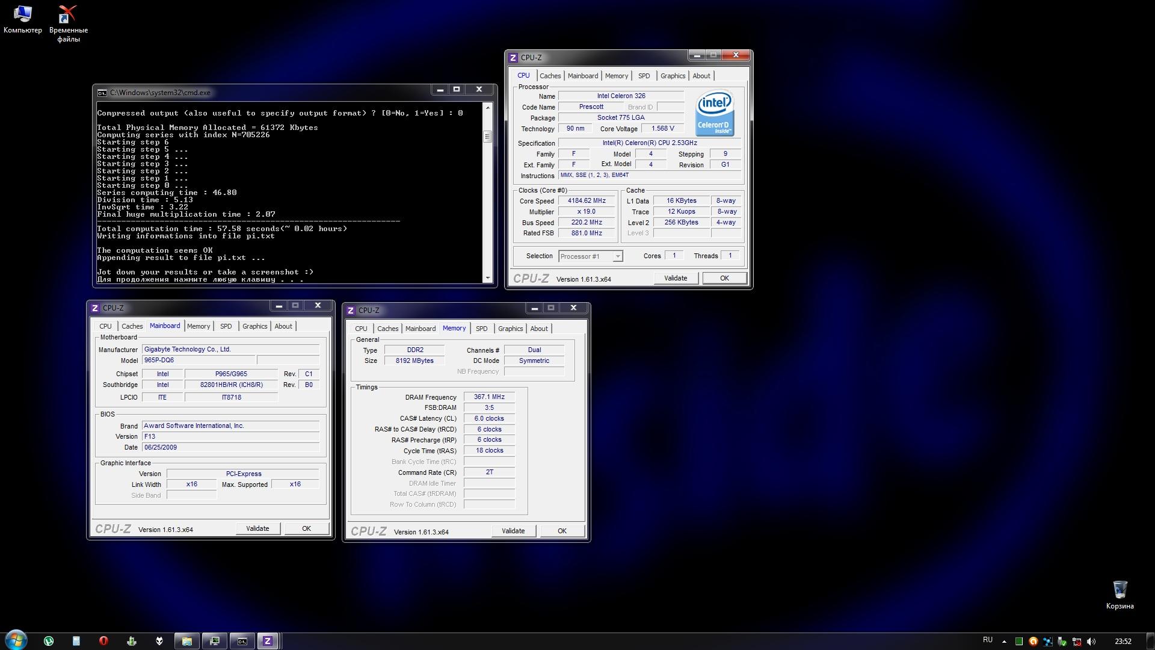Click Validate in the Mainboard window
The image size is (1155, 650).
pos(257,528)
